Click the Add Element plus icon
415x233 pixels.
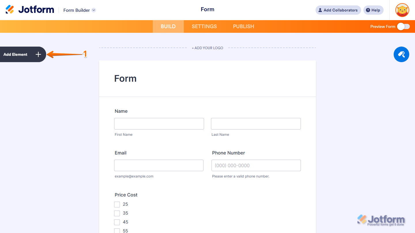click(38, 54)
